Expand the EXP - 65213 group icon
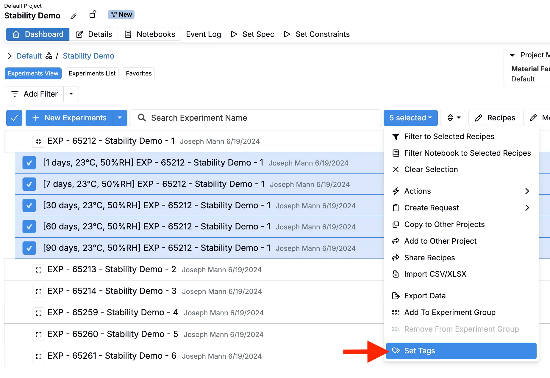550x378 pixels. (x=39, y=270)
